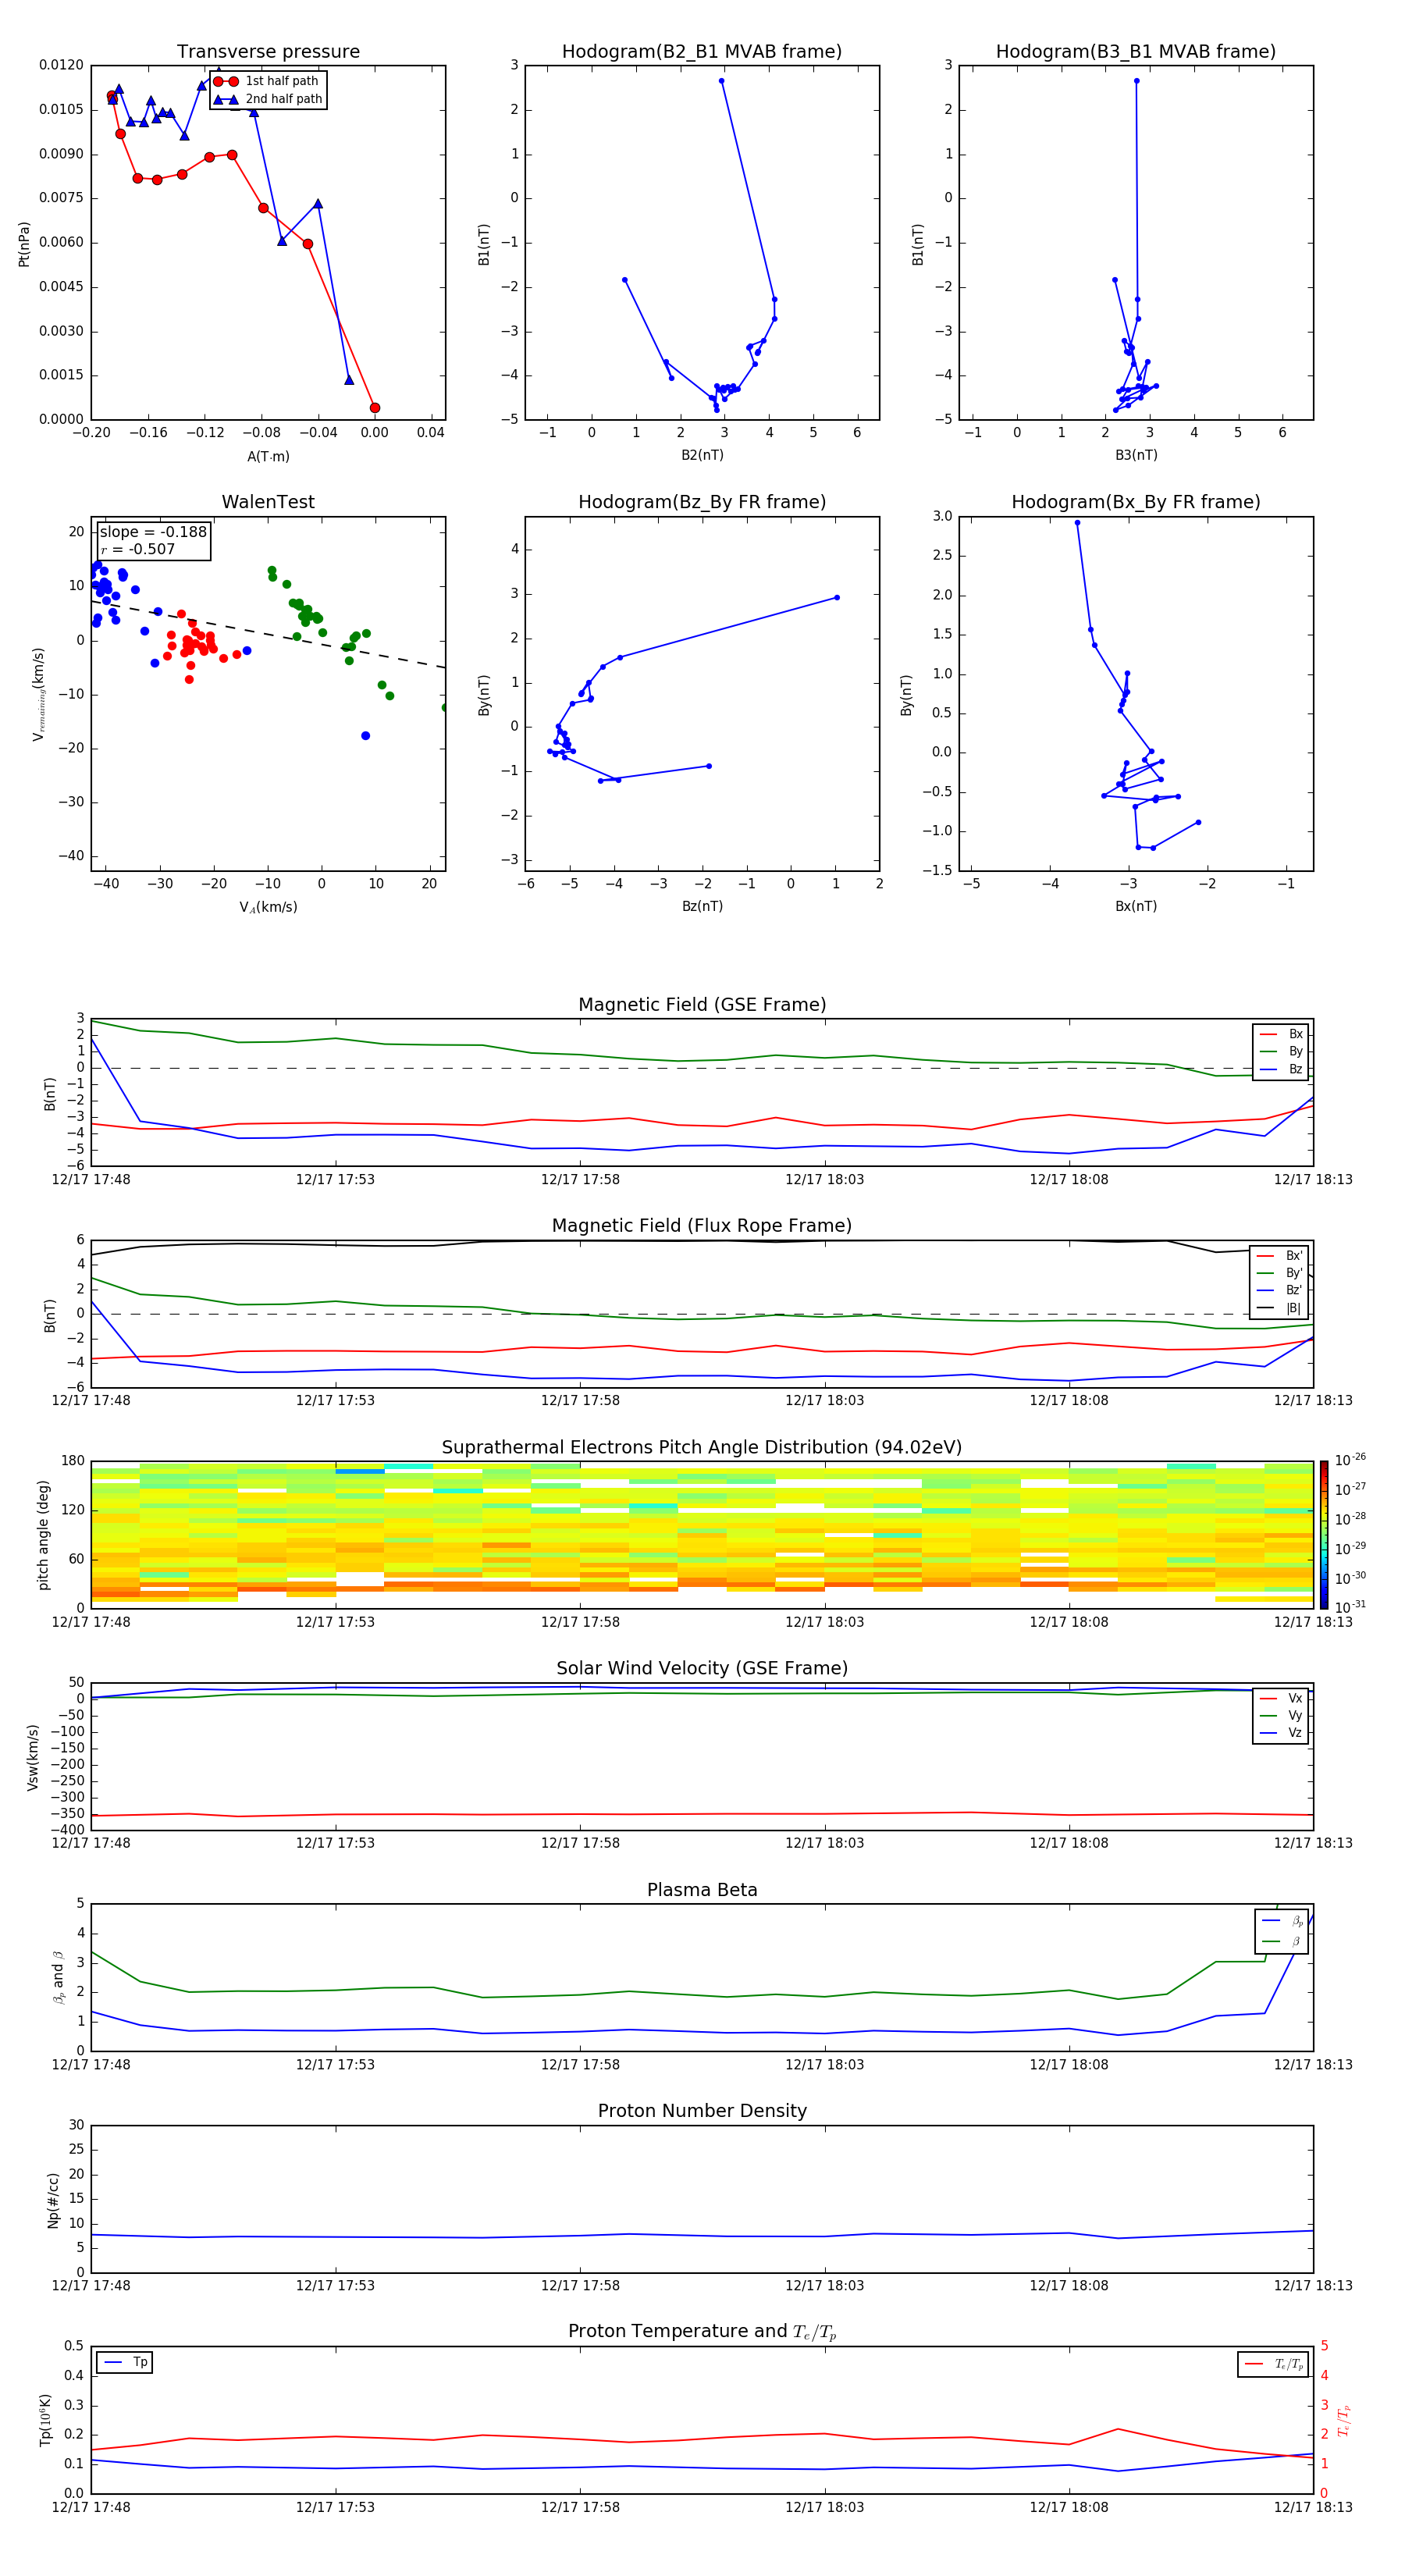Click the 'Proton Temperature and Te/Tp' title
The width and height of the screenshot is (1405, 2576).
click(x=702, y=2332)
